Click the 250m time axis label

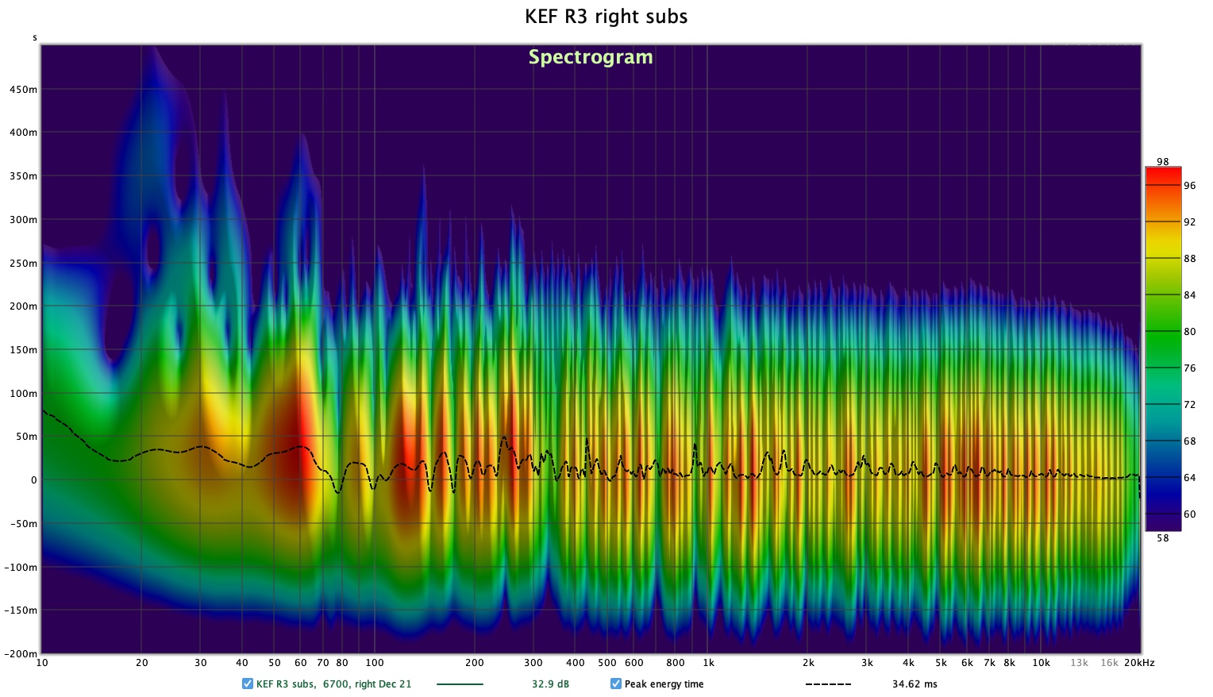[23, 264]
